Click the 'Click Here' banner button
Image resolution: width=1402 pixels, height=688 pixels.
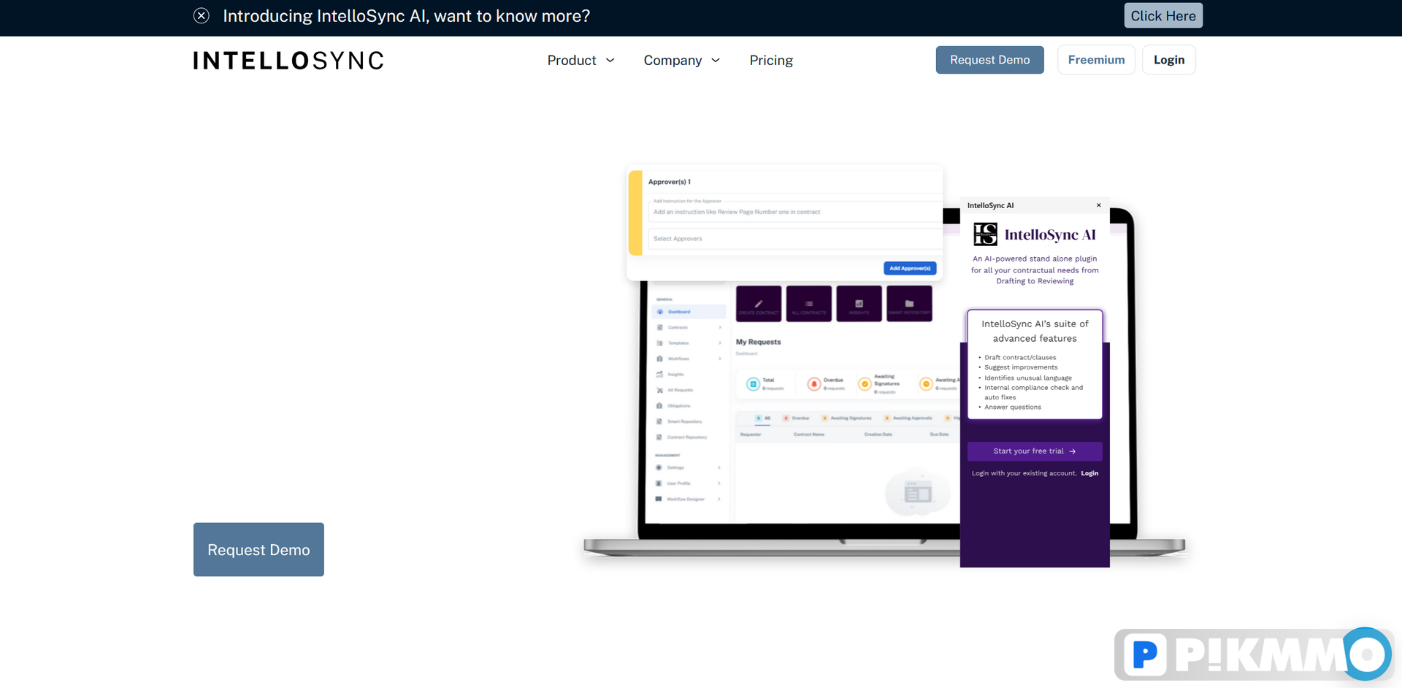pos(1163,16)
